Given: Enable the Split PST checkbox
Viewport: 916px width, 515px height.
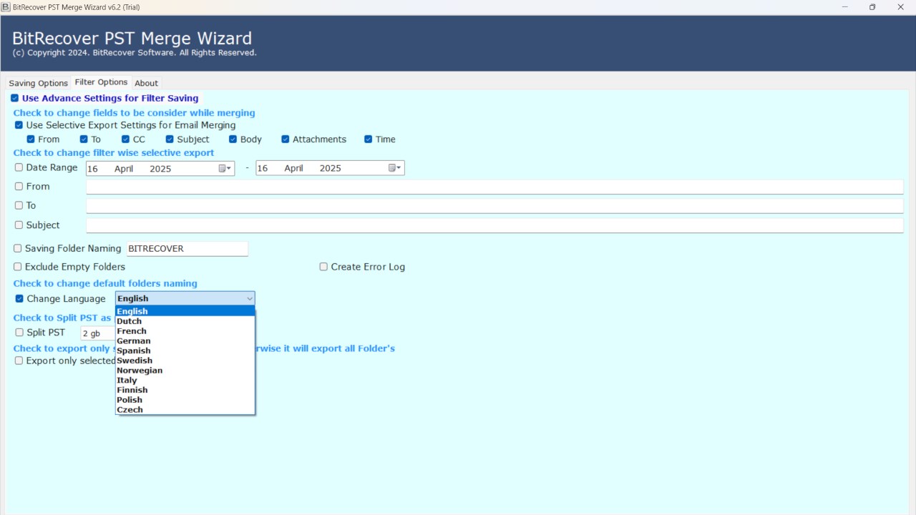Looking at the screenshot, I should click(x=19, y=333).
